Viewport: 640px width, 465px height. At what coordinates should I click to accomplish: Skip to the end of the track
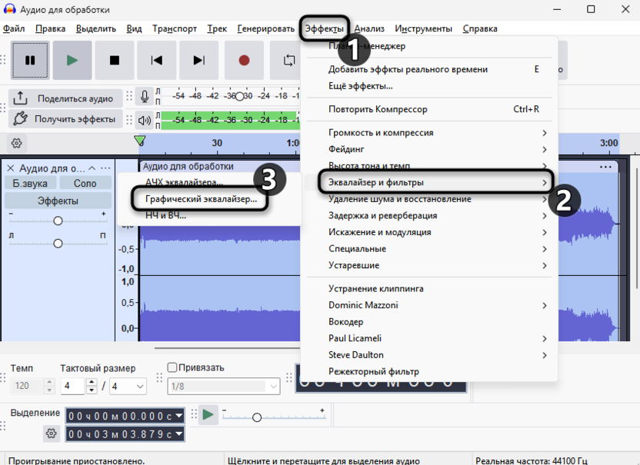[x=199, y=60]
